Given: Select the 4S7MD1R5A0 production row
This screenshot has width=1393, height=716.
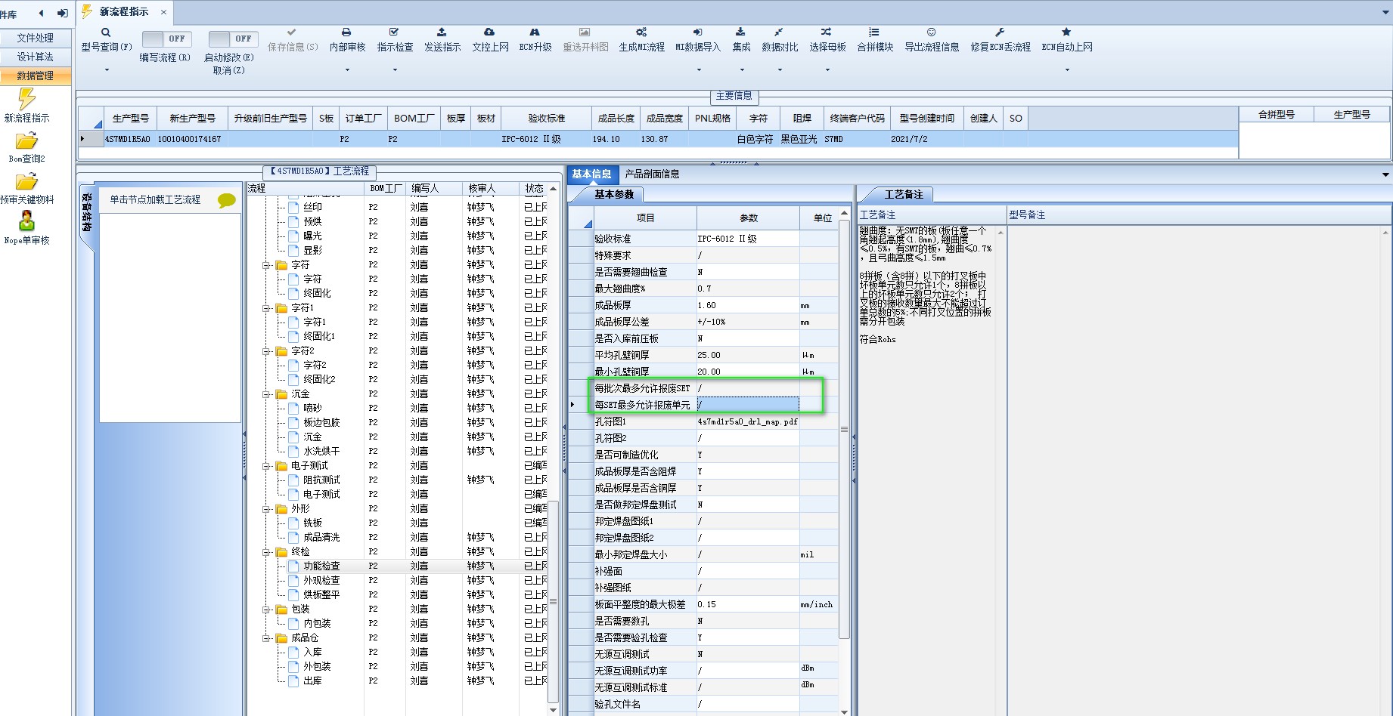Looking at the screenshot, I should 658,139.
